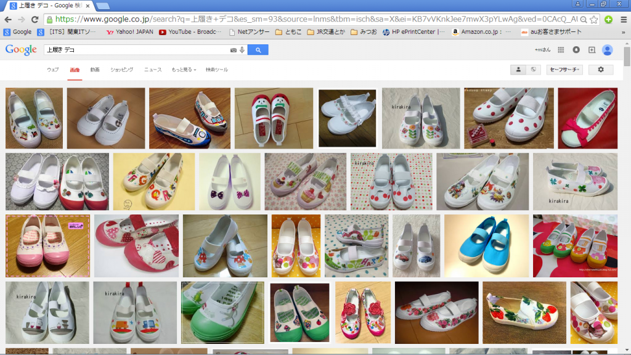Open the search settings gear
Screen dimensions: 631x355
[601, 70]
